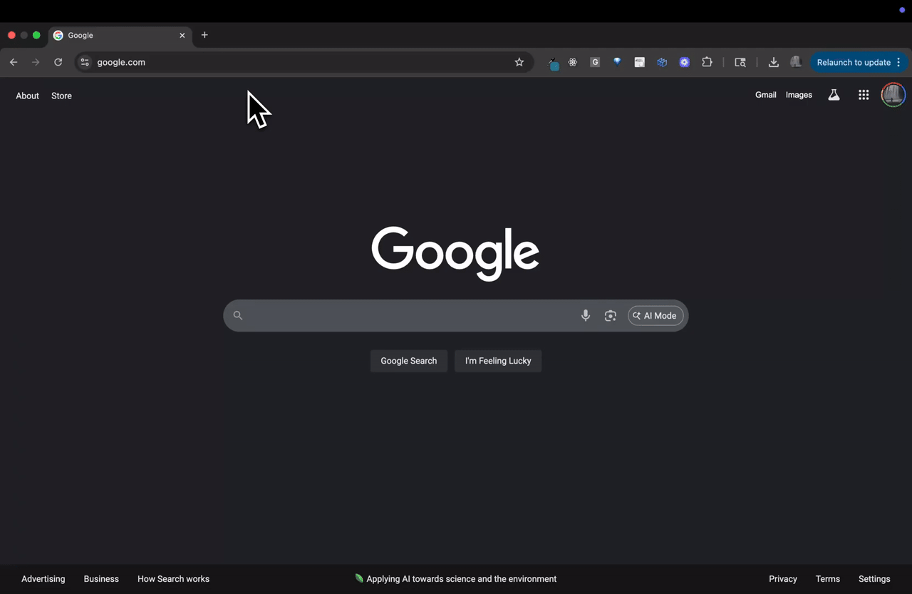912x594 pixels.
Task: Open a new tab with the plus button
Action: [x=204, y=35]
